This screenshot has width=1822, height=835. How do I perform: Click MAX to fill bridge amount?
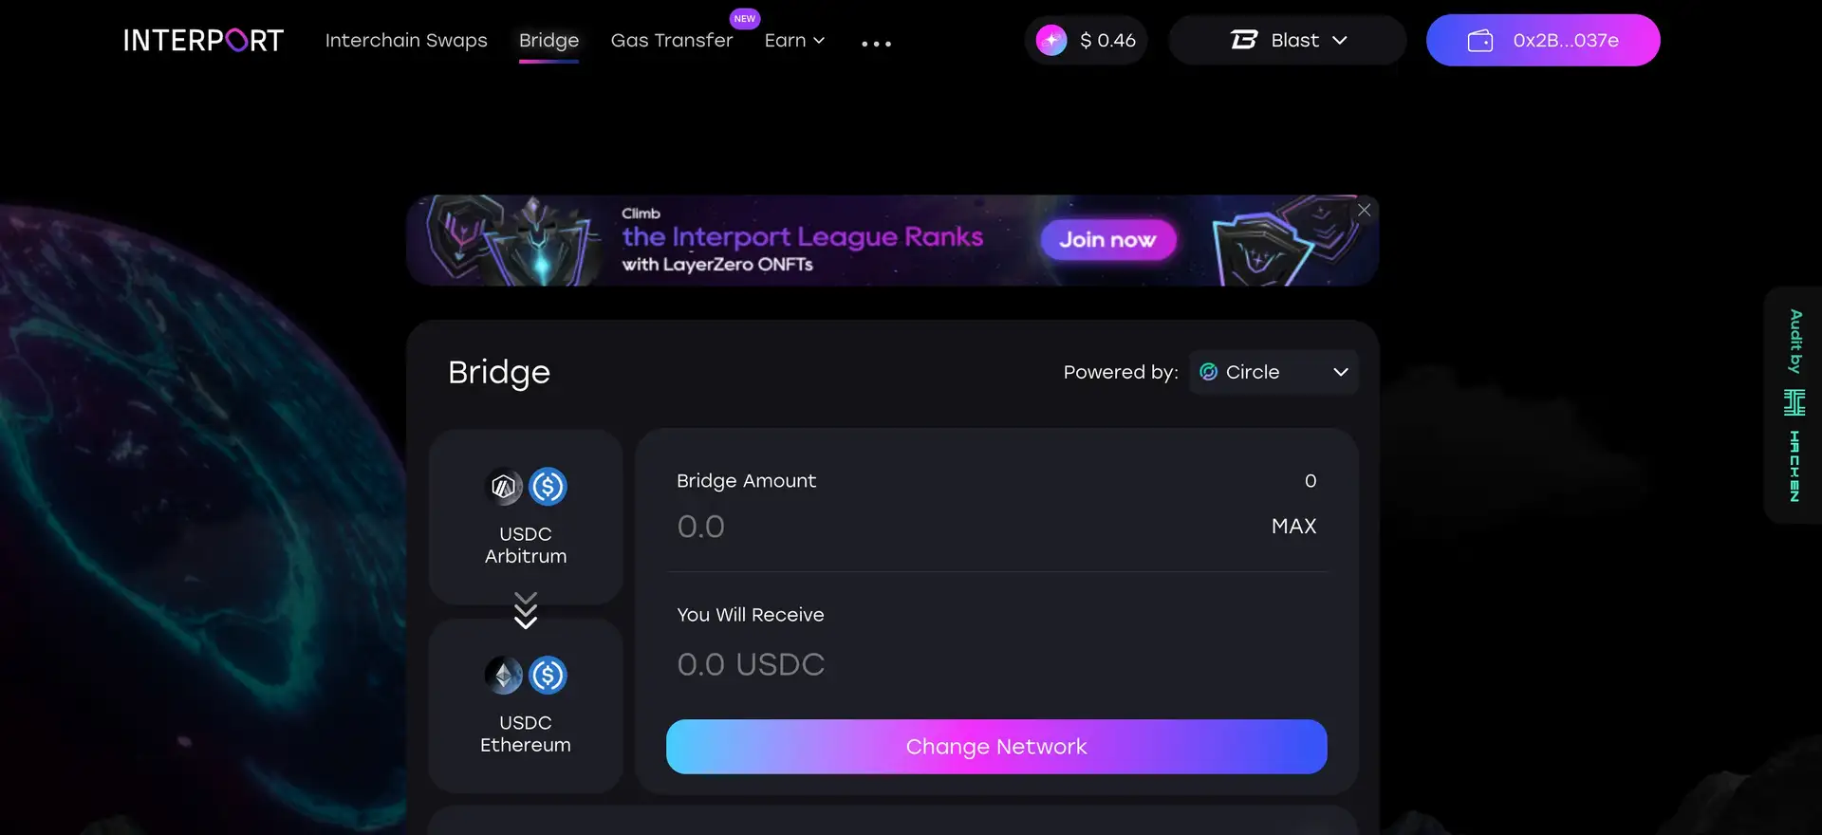(x=1293, y=527)
